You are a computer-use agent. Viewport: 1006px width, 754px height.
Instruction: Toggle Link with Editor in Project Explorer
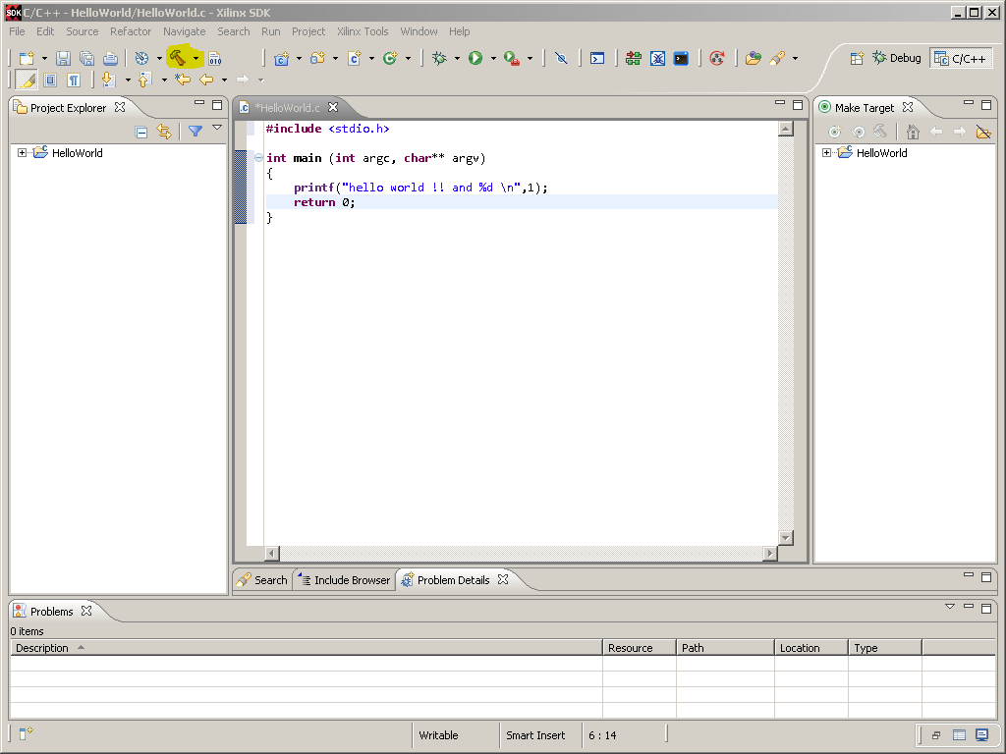coord(164,133)
